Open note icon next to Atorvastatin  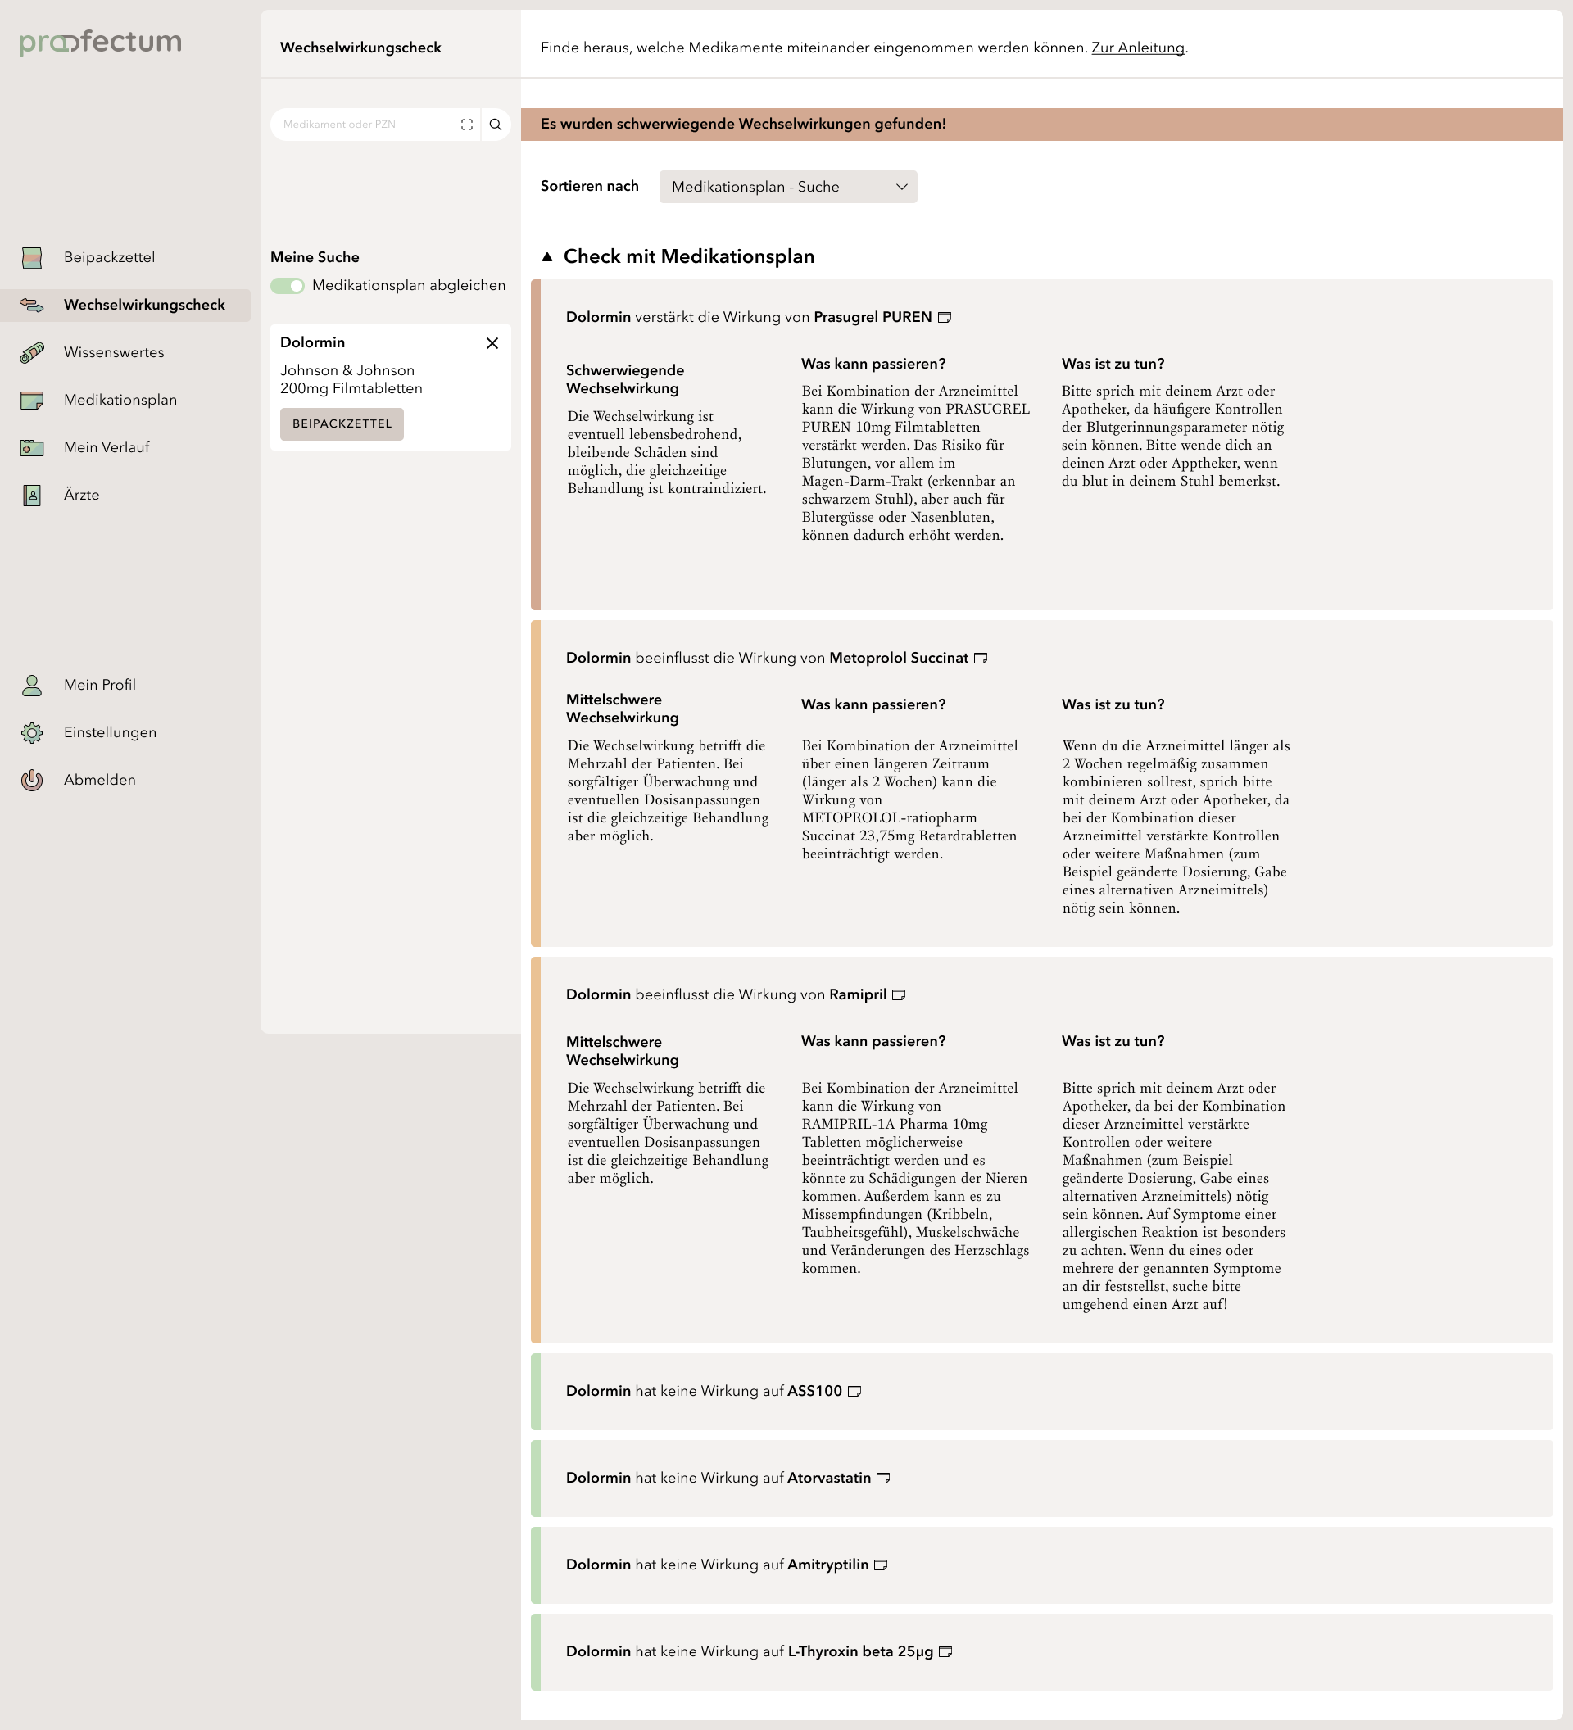coord(883,1478)
